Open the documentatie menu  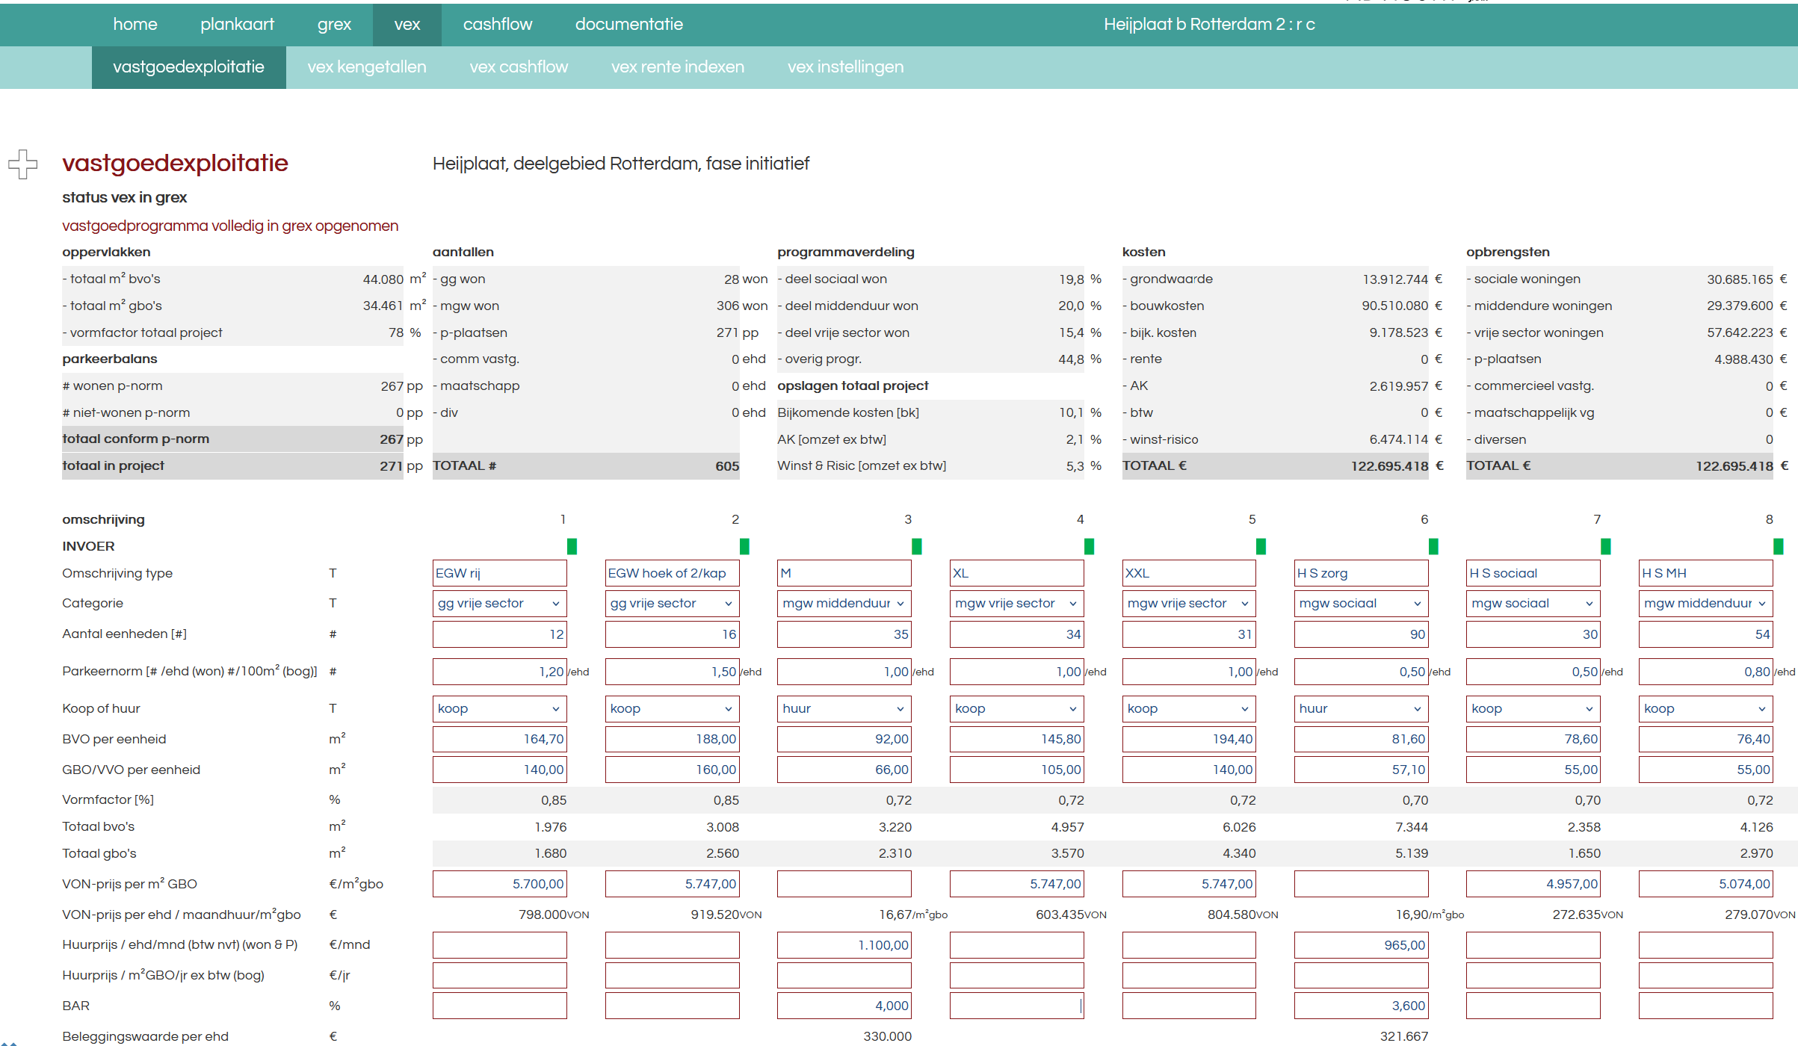click(x=628, y=25)
